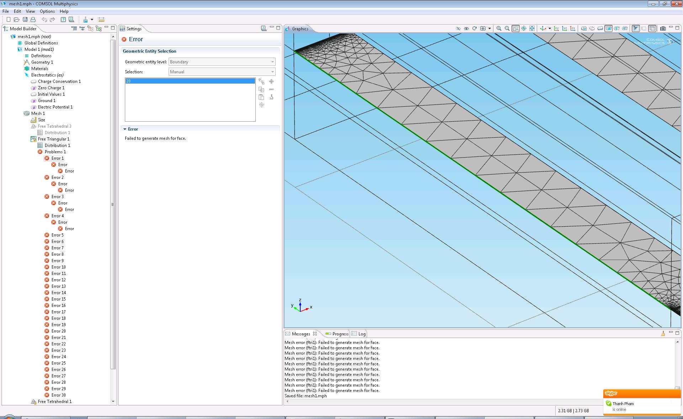Click the Zoom In graphics icon

(x=499, y=28)
